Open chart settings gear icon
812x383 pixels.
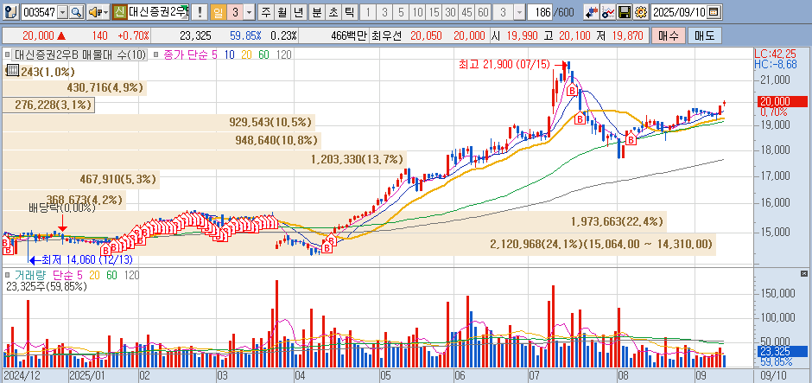[x=641, y=11]
